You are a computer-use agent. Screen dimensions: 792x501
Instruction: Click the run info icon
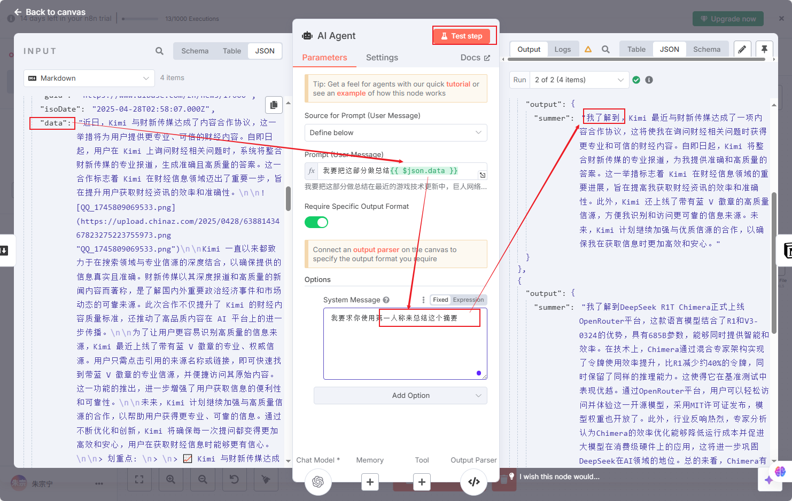tap(649, 80)
